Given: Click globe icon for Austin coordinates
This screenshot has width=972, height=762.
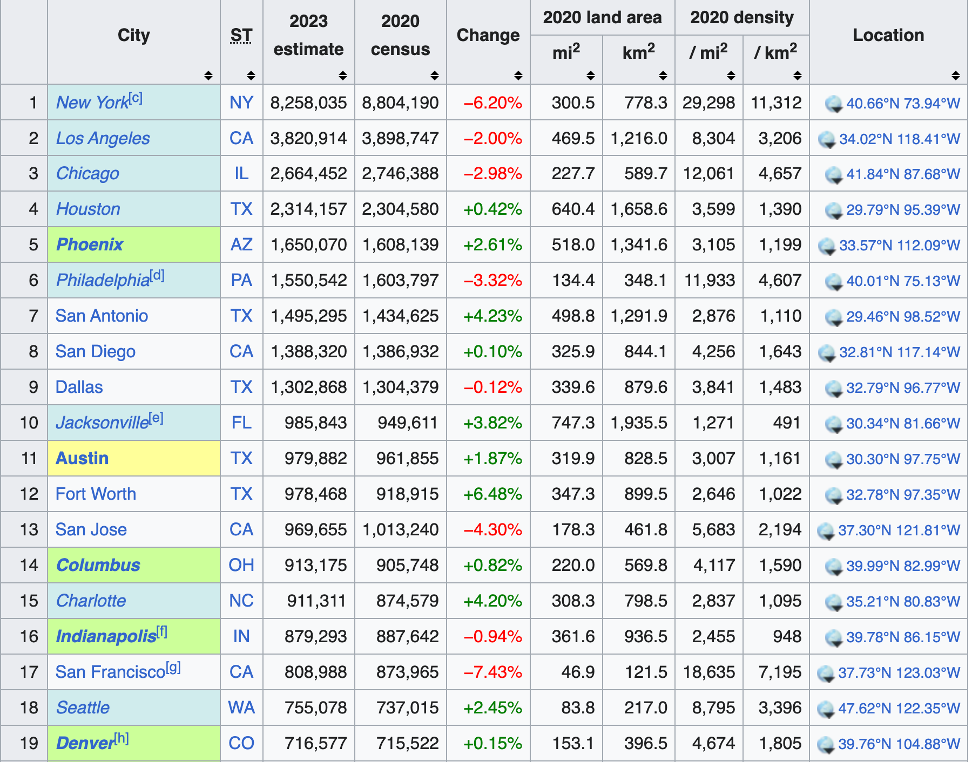Looking at the screenshot, I should pyautogui.click(x=834, y=460).
